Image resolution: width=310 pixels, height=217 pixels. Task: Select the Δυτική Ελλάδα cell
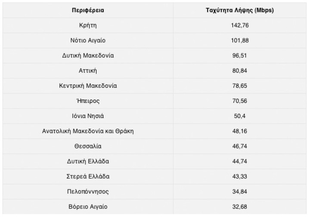click(88, 161)
